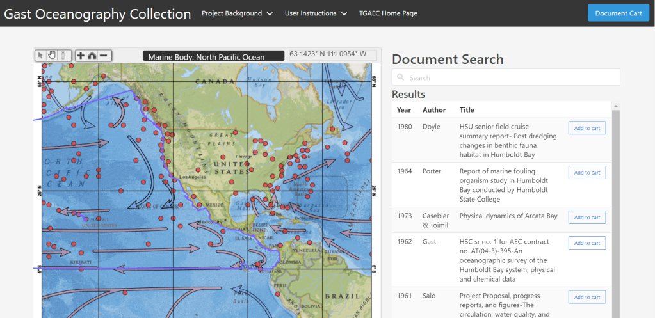Click the magnifier icon in search box
Viewport: 655px width, 318px height.
401,77
